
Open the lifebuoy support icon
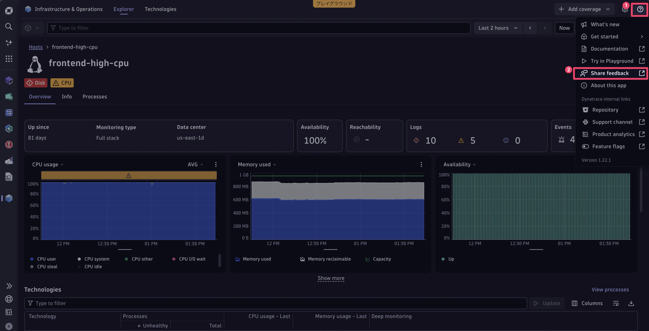(9, 299)
